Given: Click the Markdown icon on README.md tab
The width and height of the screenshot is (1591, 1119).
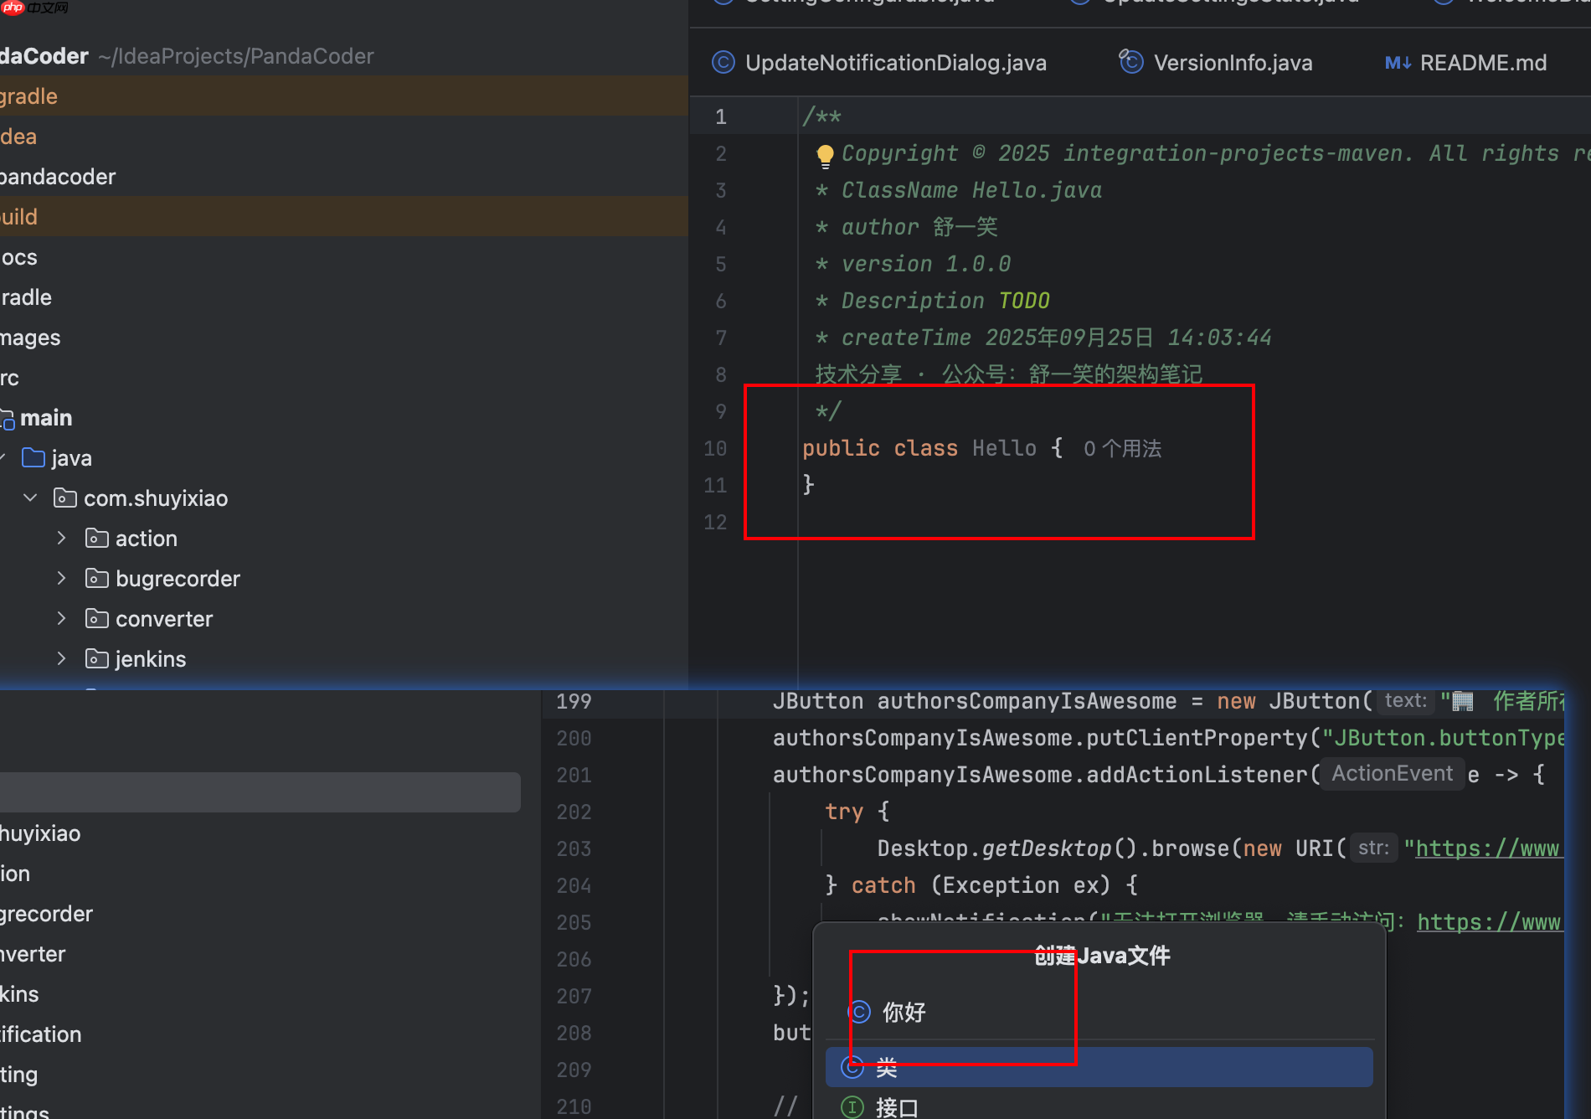Looking at the screenshot, I should (1397, 62).
